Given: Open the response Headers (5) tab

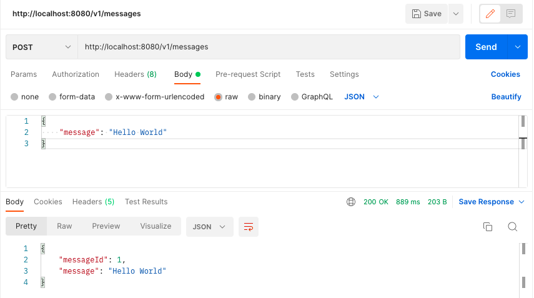Looking at the screenshot, I should [x=93, y=202].
